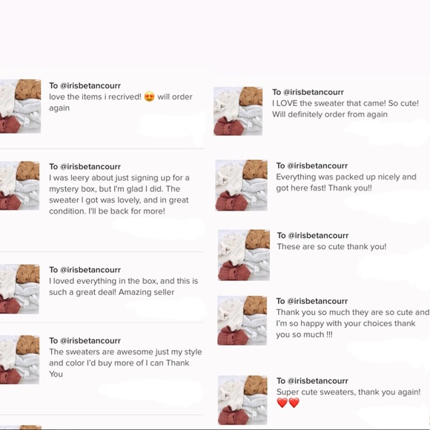Click @irisbetancourr above 'I LOVE the sweater that came'
Image resolution: width=430 pixels, height=430 pixels.
(x=313, y=92)
